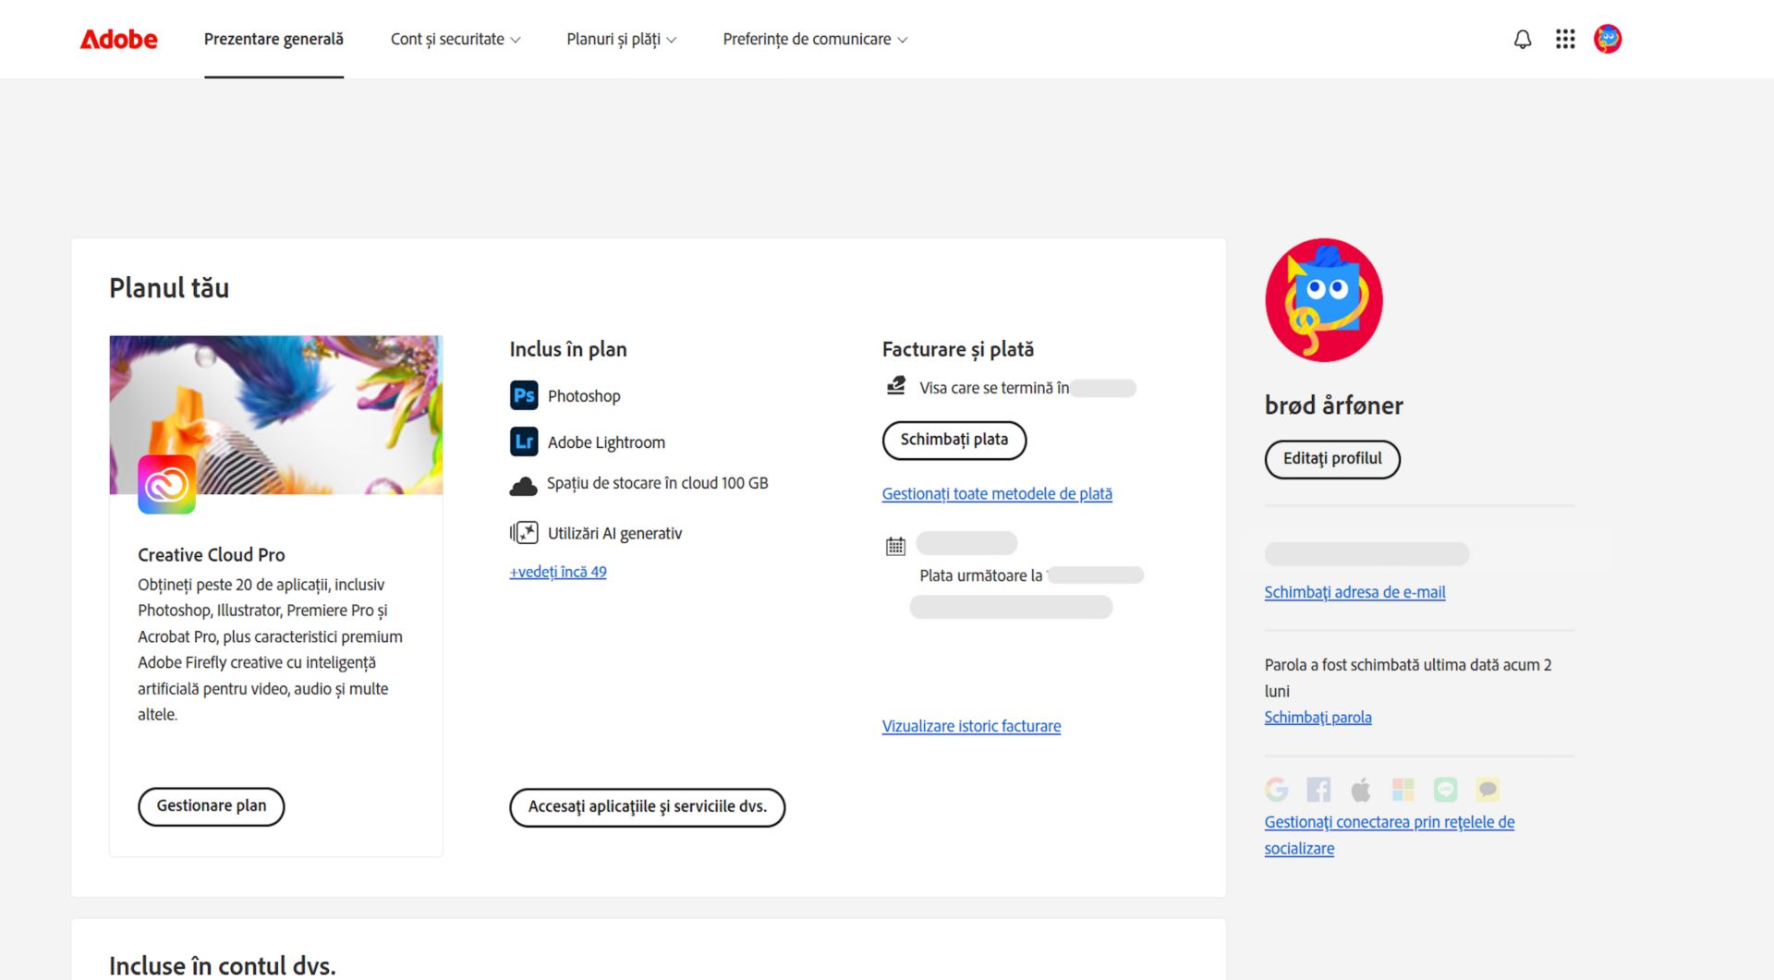
Task: Switch to Prezentare generală tab
Action: click(x=273, y=39)
